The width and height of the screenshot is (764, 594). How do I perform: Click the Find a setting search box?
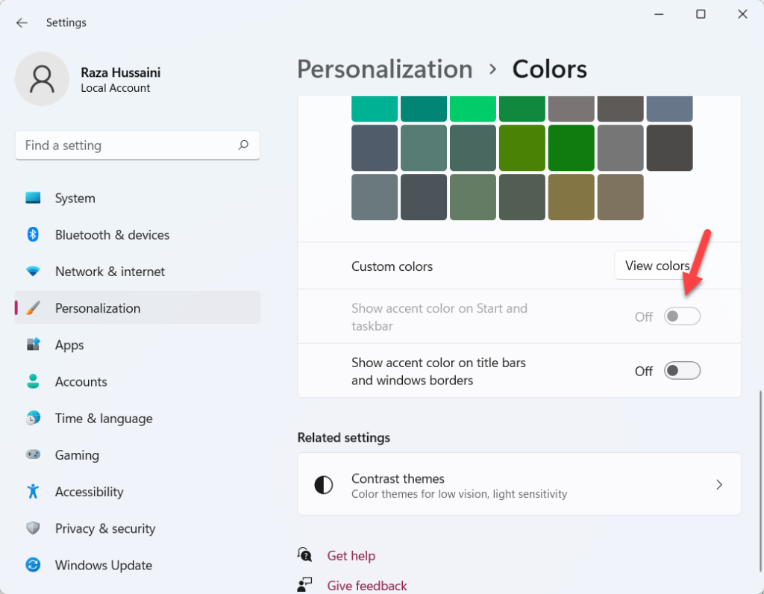click(137, 146)
